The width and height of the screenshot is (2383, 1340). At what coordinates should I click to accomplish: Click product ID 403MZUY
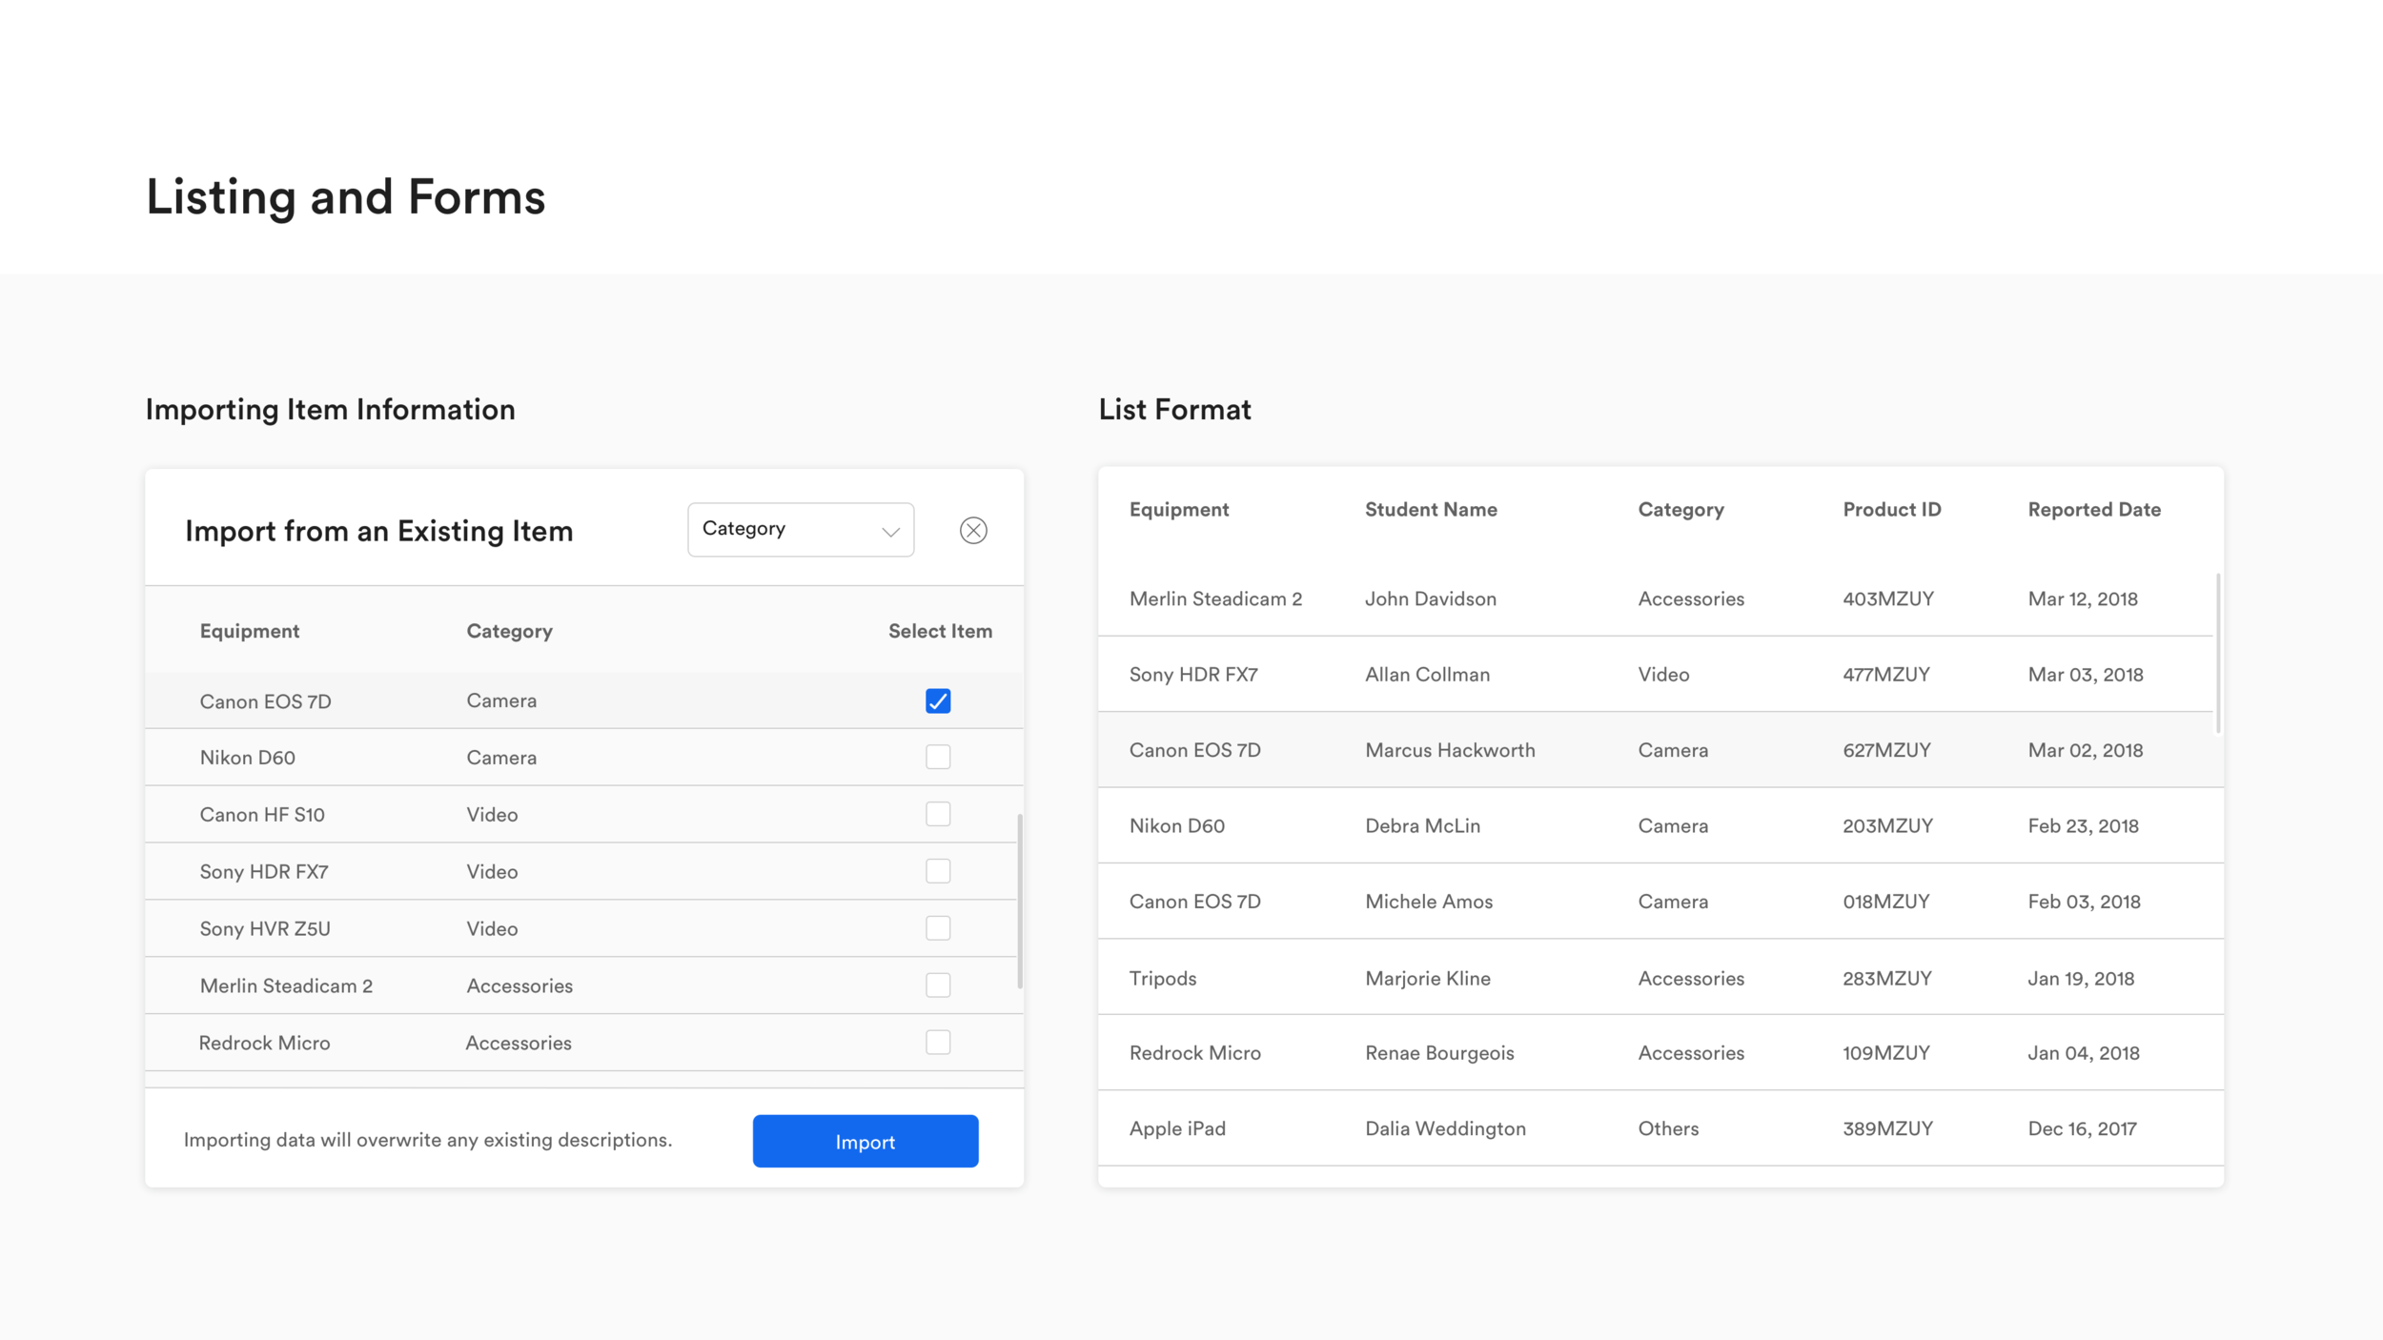pyautogui.click(x=1887, y=599)
